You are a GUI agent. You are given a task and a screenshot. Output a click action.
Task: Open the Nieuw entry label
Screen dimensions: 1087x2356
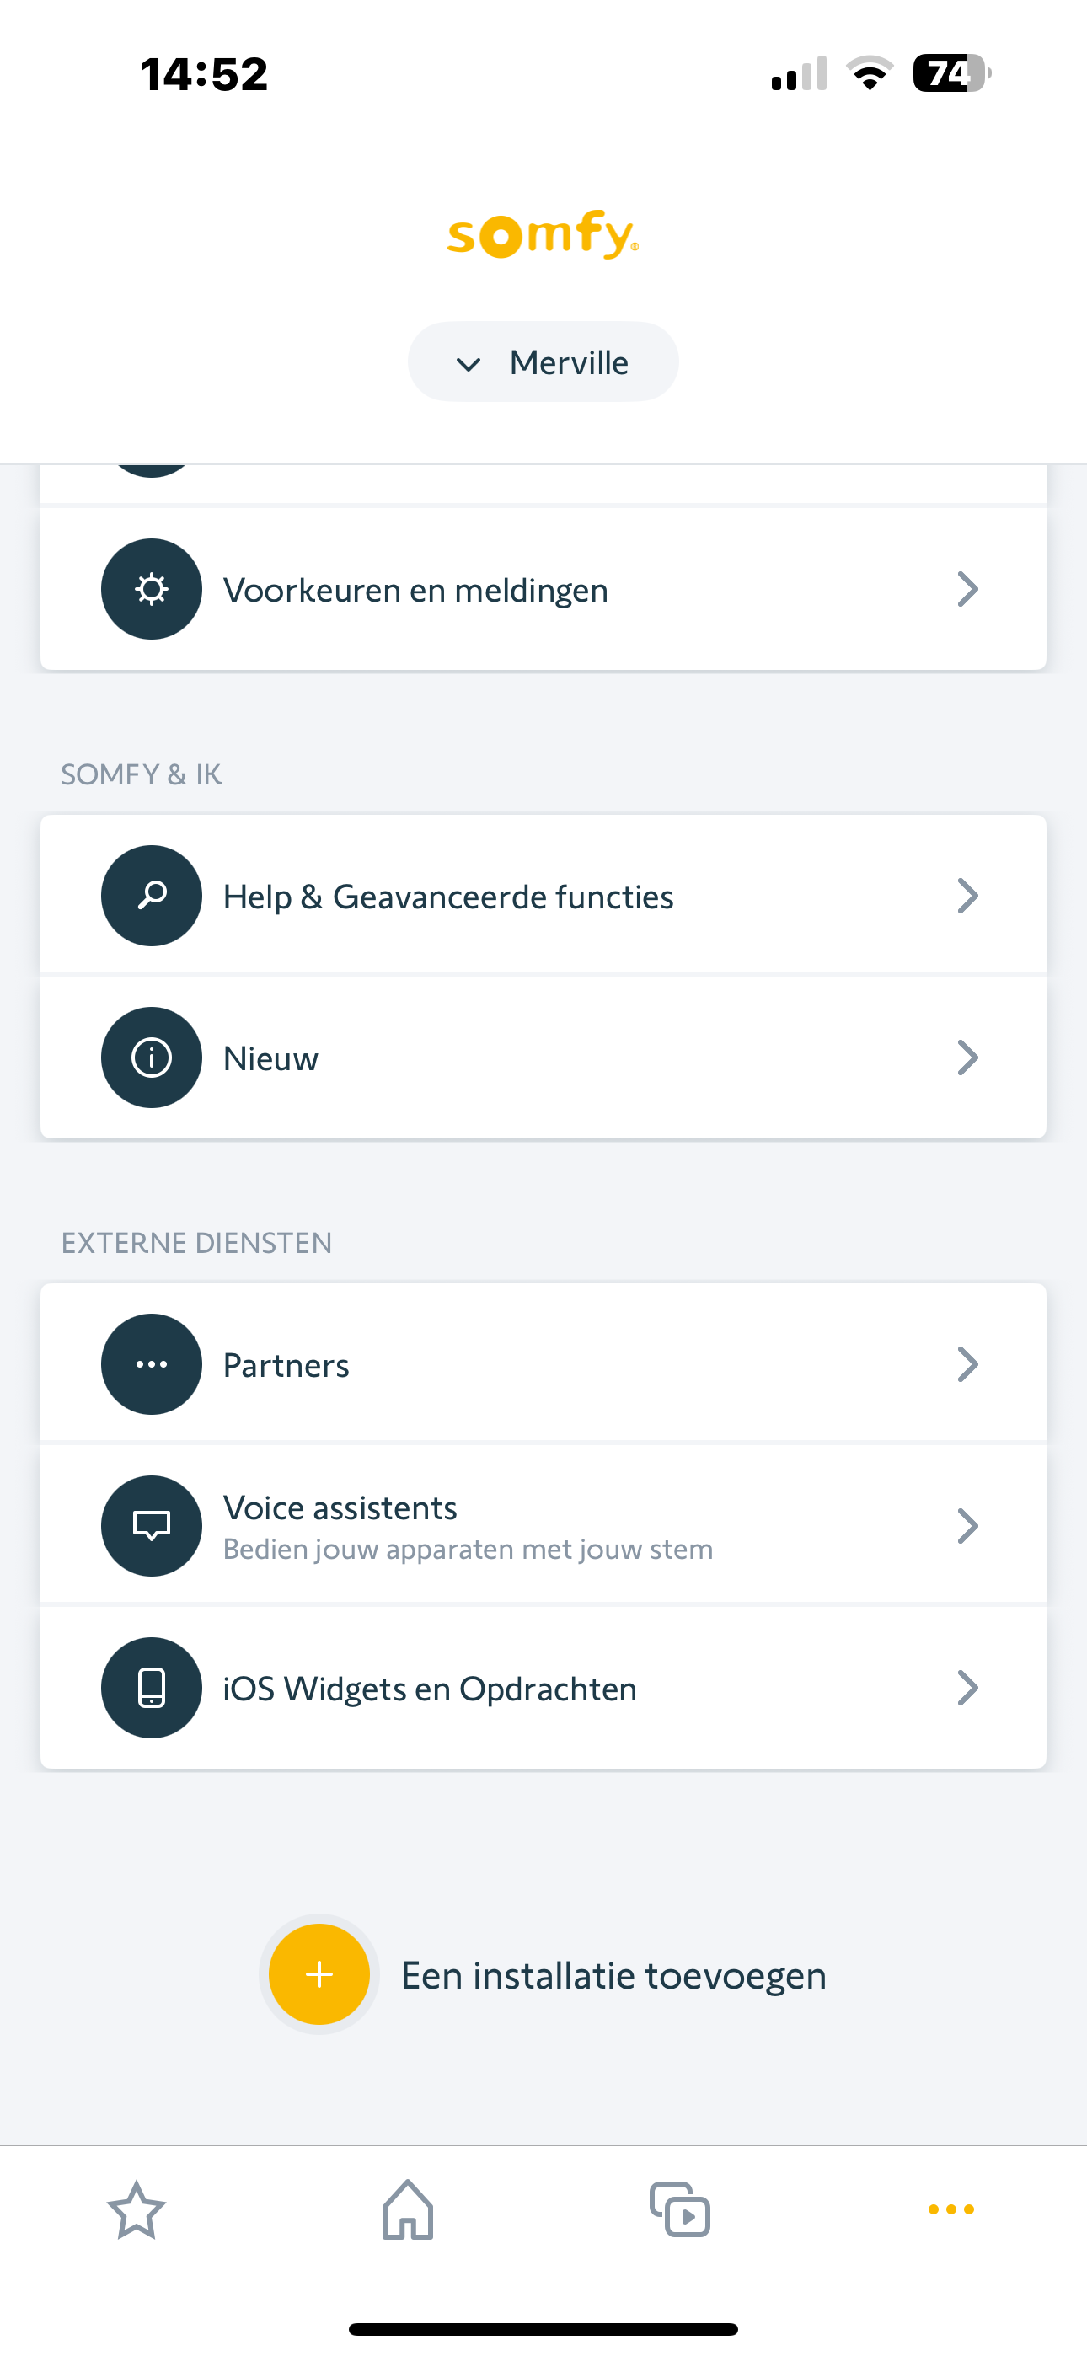pos(270,1058)
